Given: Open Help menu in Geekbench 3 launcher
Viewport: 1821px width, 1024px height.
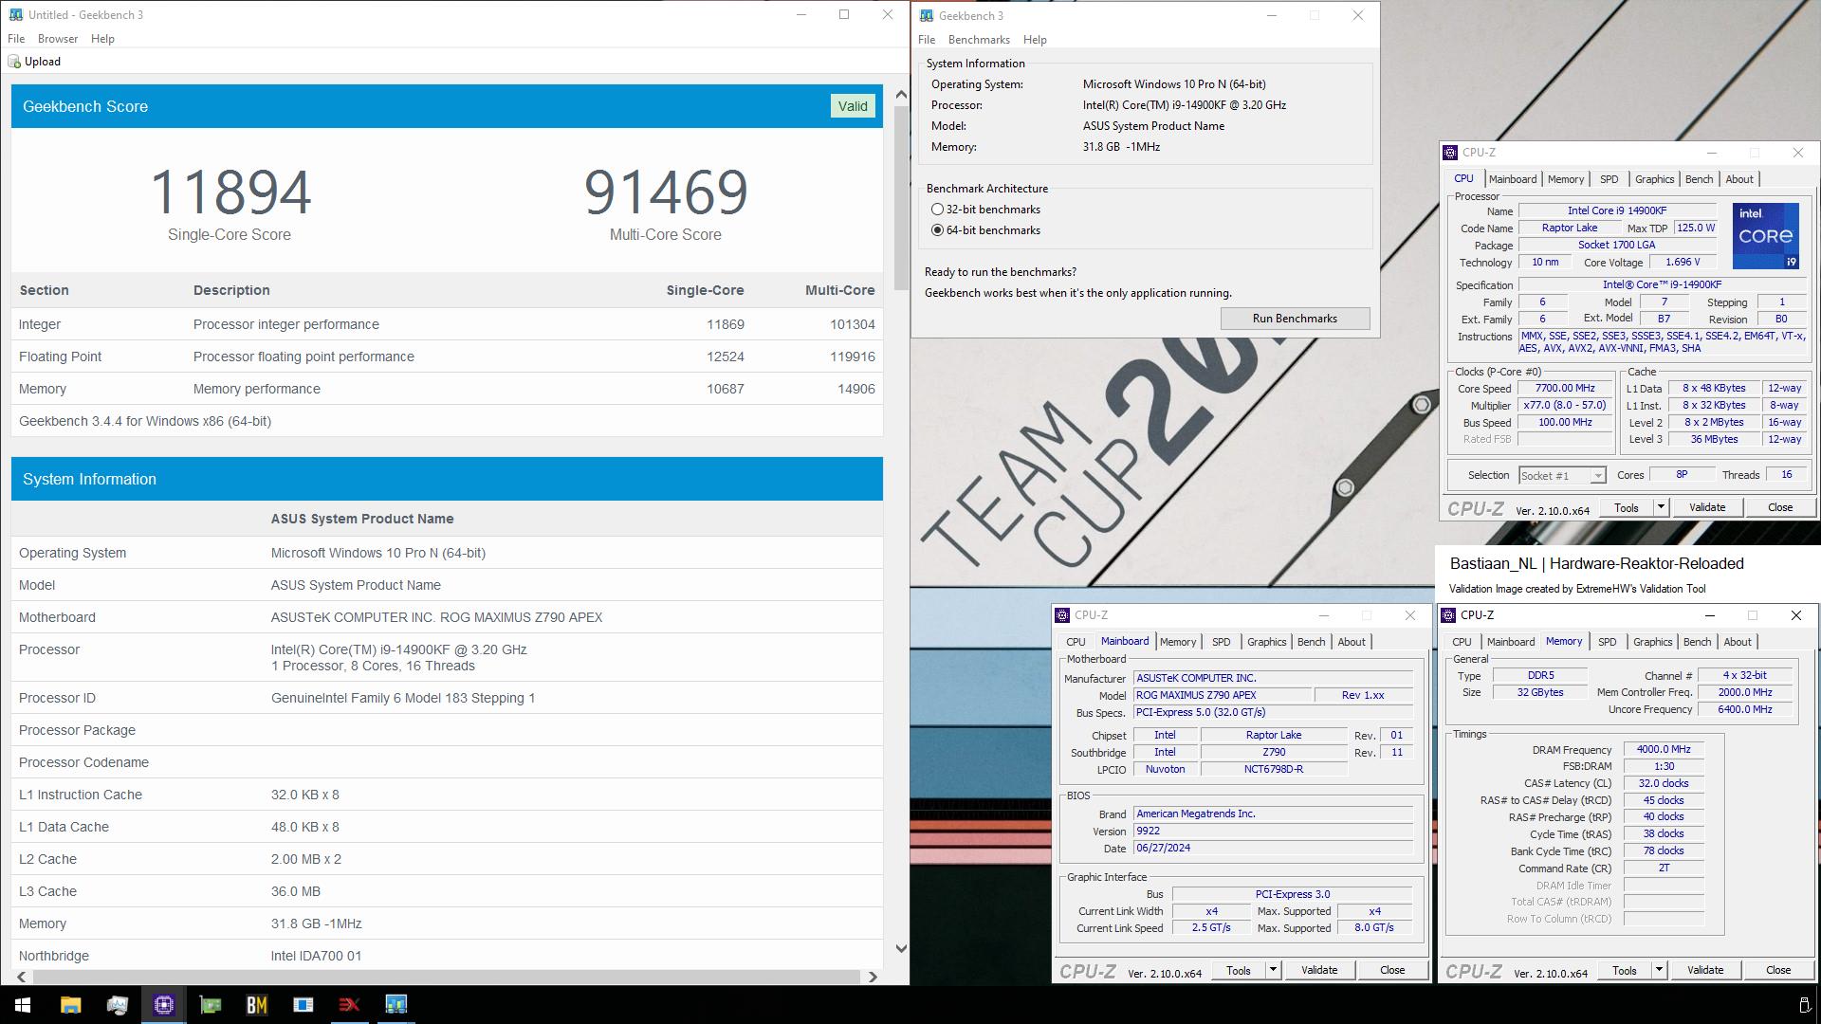Looking at the screenshot, I should (1035, 40).
